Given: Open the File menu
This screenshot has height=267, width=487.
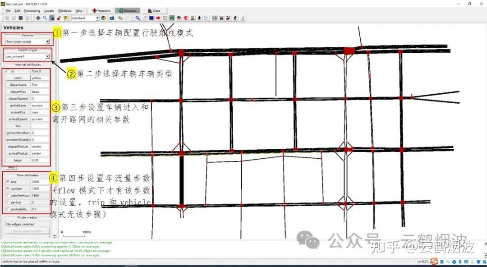Looking at the screenshot, I should click(8, 10).
